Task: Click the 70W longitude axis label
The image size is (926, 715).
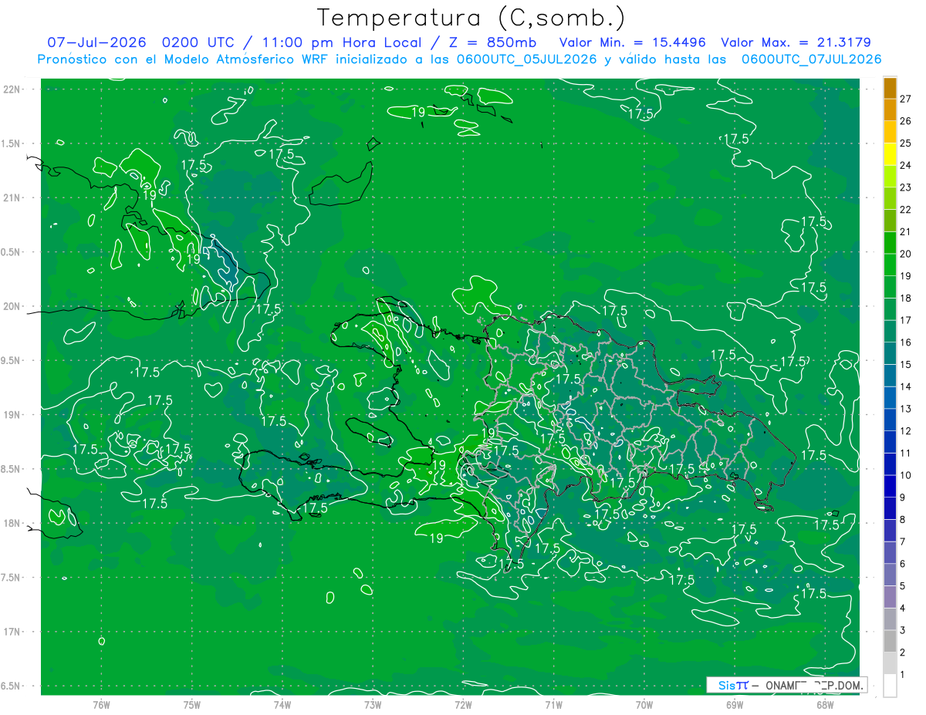Action: pos(644,704)
